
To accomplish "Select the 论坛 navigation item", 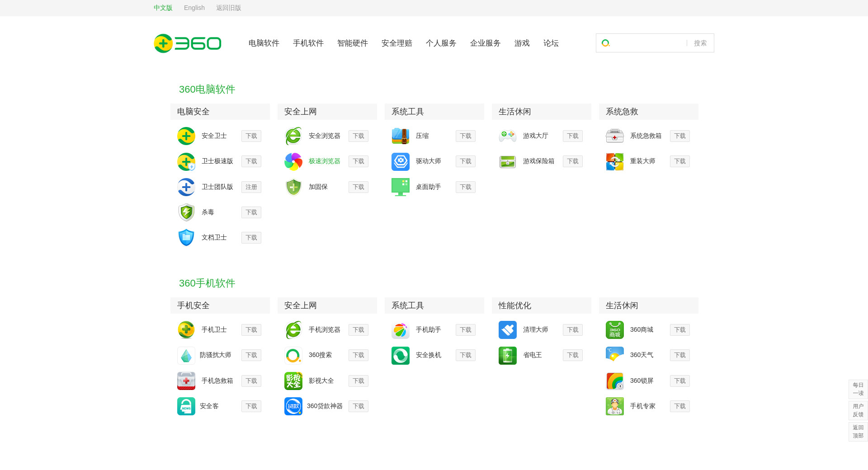I will click(551, 43).
